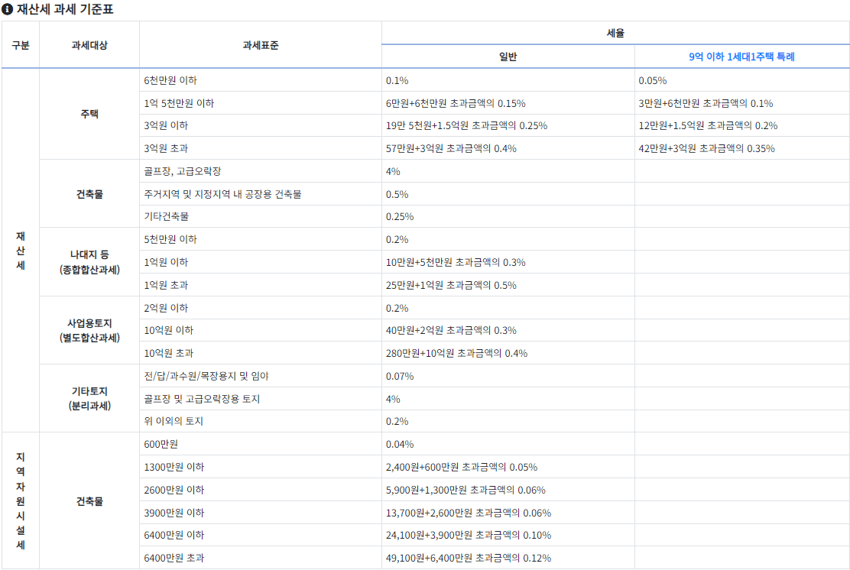Viewport: 850px width, 570px height.
Task: Click the 기타토지 (분리과세) cell
Action: tap(89, 398)
